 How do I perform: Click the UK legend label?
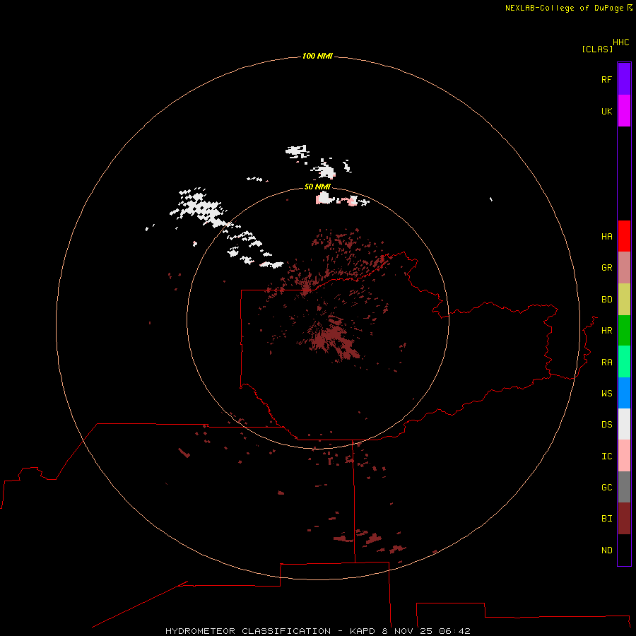coord(606,111)
